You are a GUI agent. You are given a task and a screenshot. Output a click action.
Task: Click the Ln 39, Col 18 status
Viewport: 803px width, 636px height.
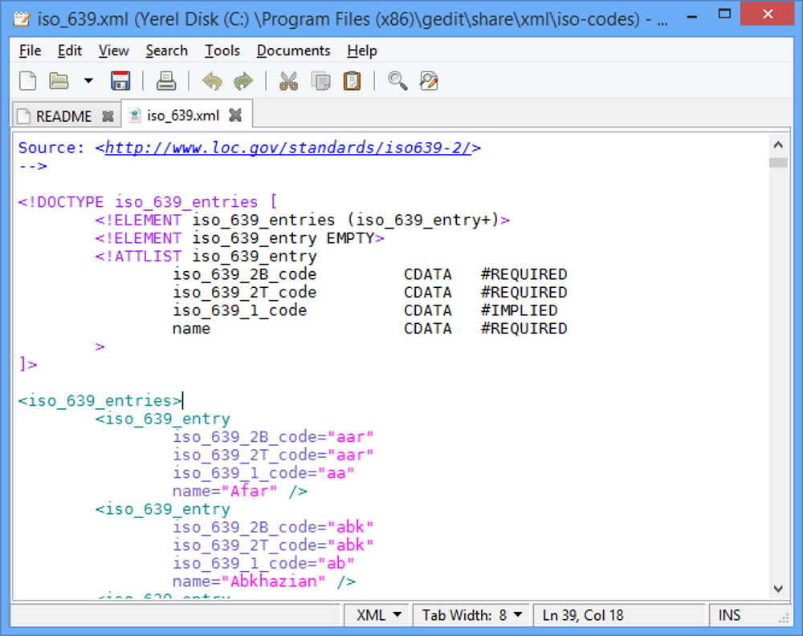click(x=583, y=615)
